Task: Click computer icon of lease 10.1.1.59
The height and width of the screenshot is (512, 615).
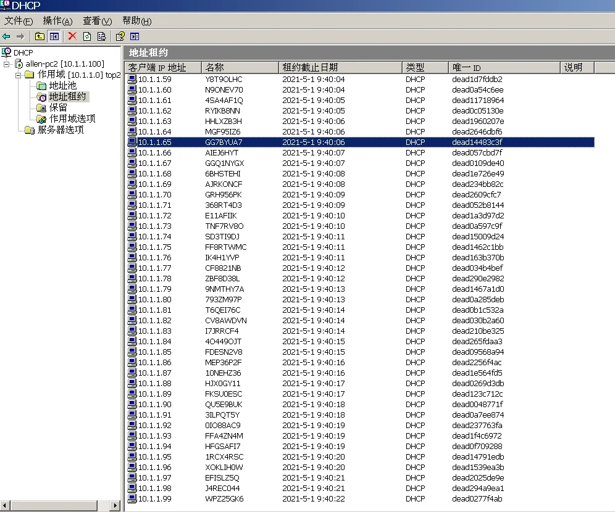Action: 132,79
